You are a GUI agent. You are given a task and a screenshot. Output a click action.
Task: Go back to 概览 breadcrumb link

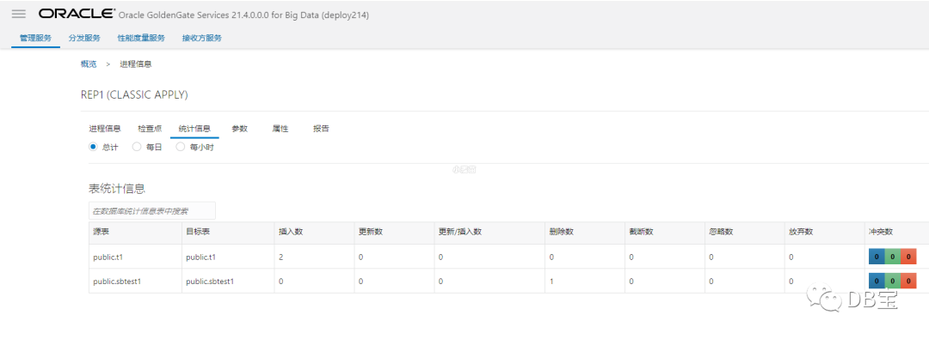click(x=89, y=64)
